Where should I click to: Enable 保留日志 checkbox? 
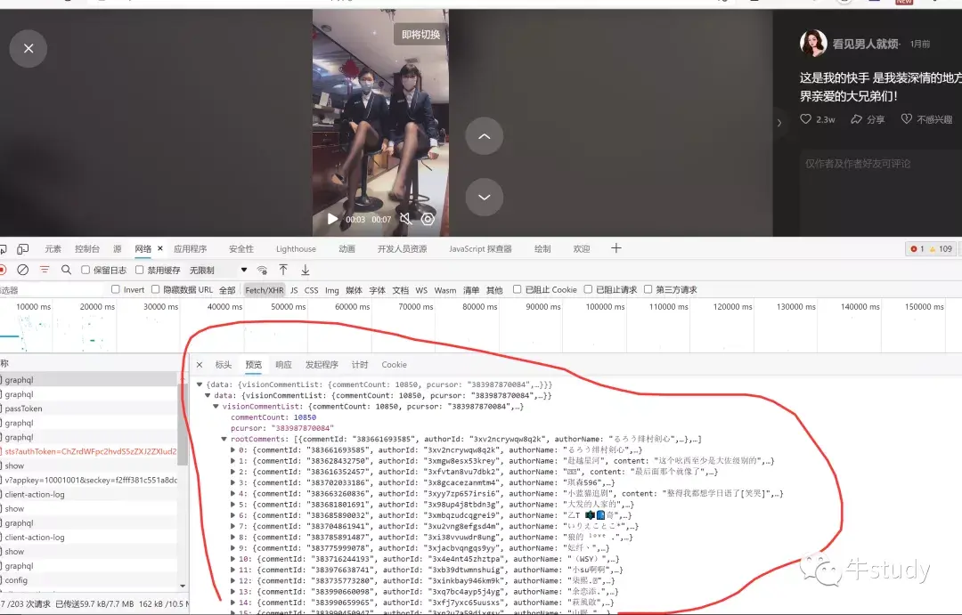click(86, 270)
